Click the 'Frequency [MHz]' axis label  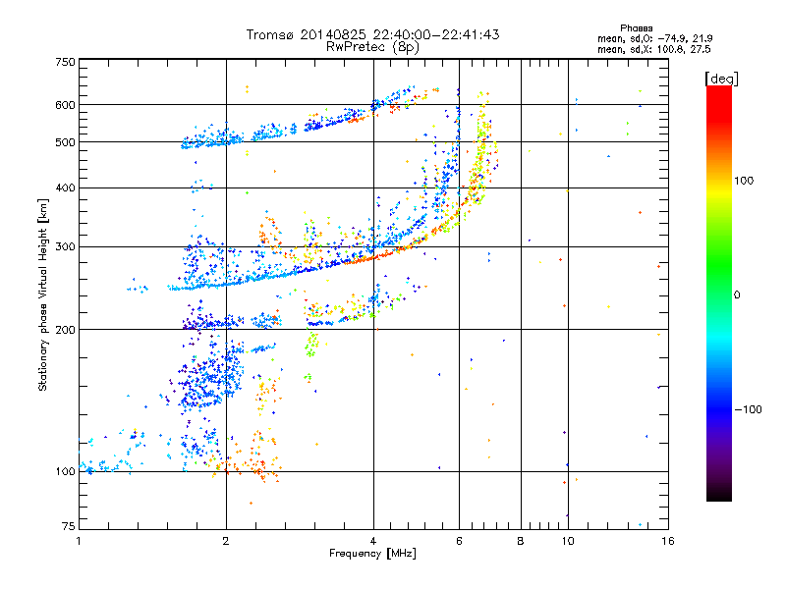(x=372, y=554)
